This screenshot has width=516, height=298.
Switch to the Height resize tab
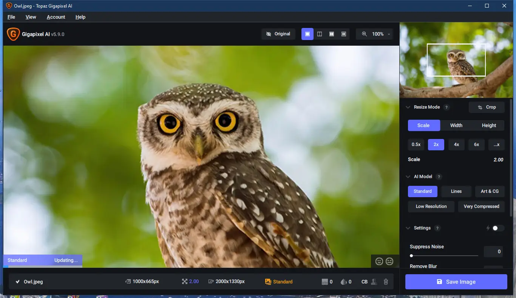[x=489, y=125]
